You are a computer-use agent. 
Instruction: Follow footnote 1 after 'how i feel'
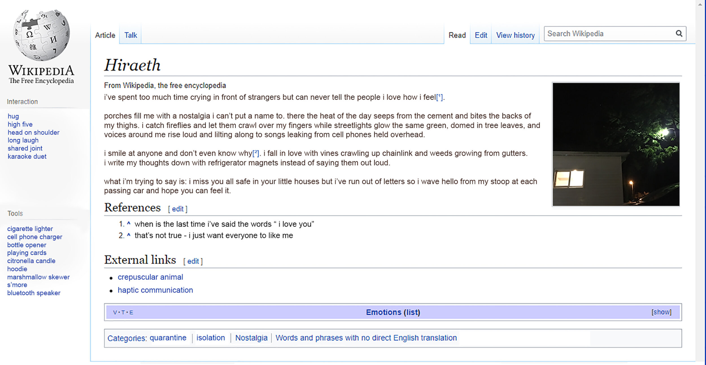coord(439,97)
